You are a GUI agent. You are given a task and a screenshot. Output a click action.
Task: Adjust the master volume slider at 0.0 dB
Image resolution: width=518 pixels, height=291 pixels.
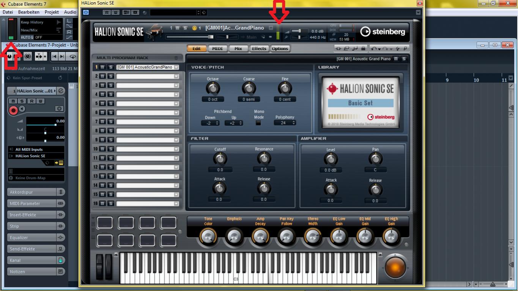point(299,31)
